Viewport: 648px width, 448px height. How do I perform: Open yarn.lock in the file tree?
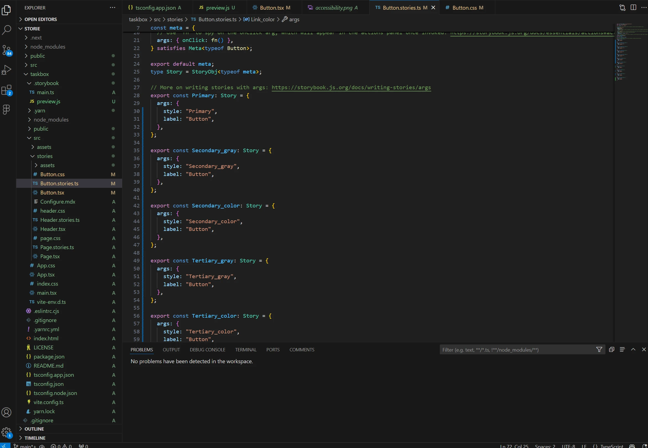(69, 411)
